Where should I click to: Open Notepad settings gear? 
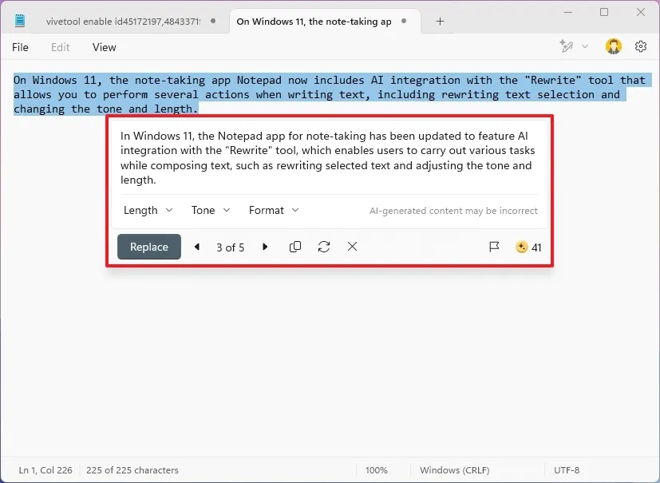(640, 47)
